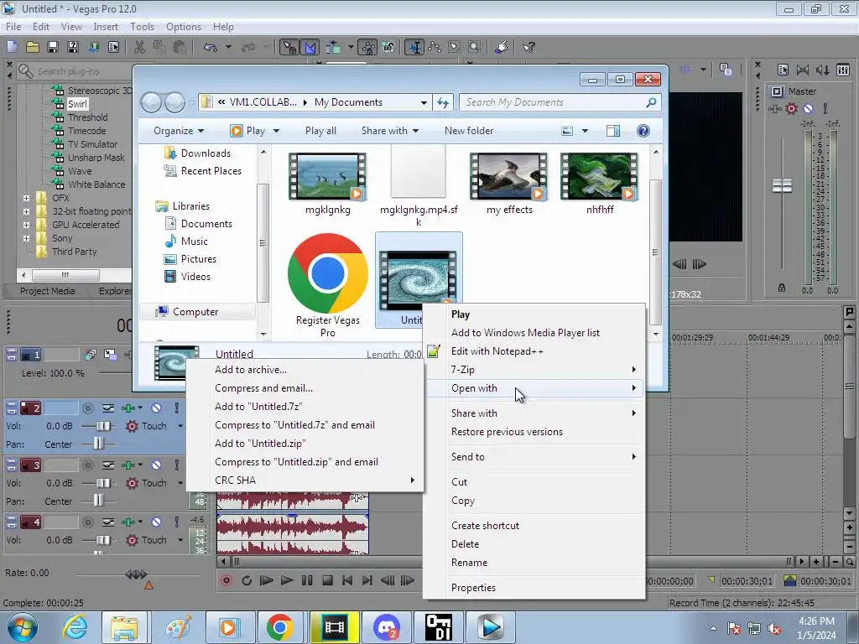Click track 2 Track FX icon
This screenshot has height=644, width=859.
coord(128,408)
